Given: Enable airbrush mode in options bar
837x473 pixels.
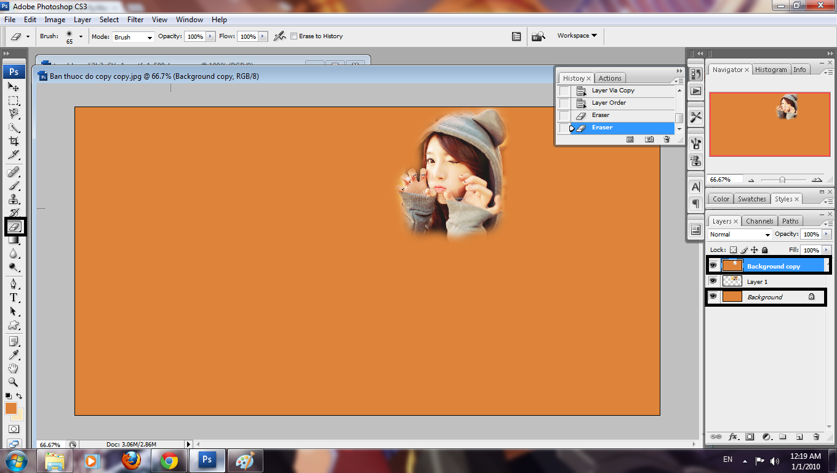Looking at the screenshot, I should [x=279, y=36].
